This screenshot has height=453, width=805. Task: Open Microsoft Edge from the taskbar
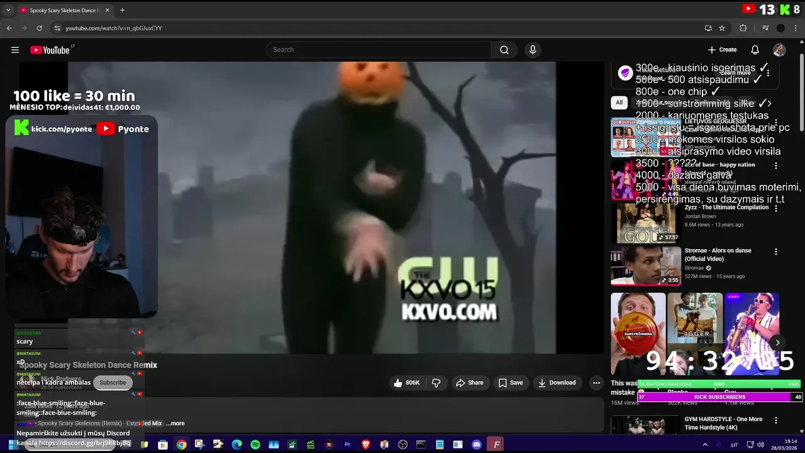point(236,445)
